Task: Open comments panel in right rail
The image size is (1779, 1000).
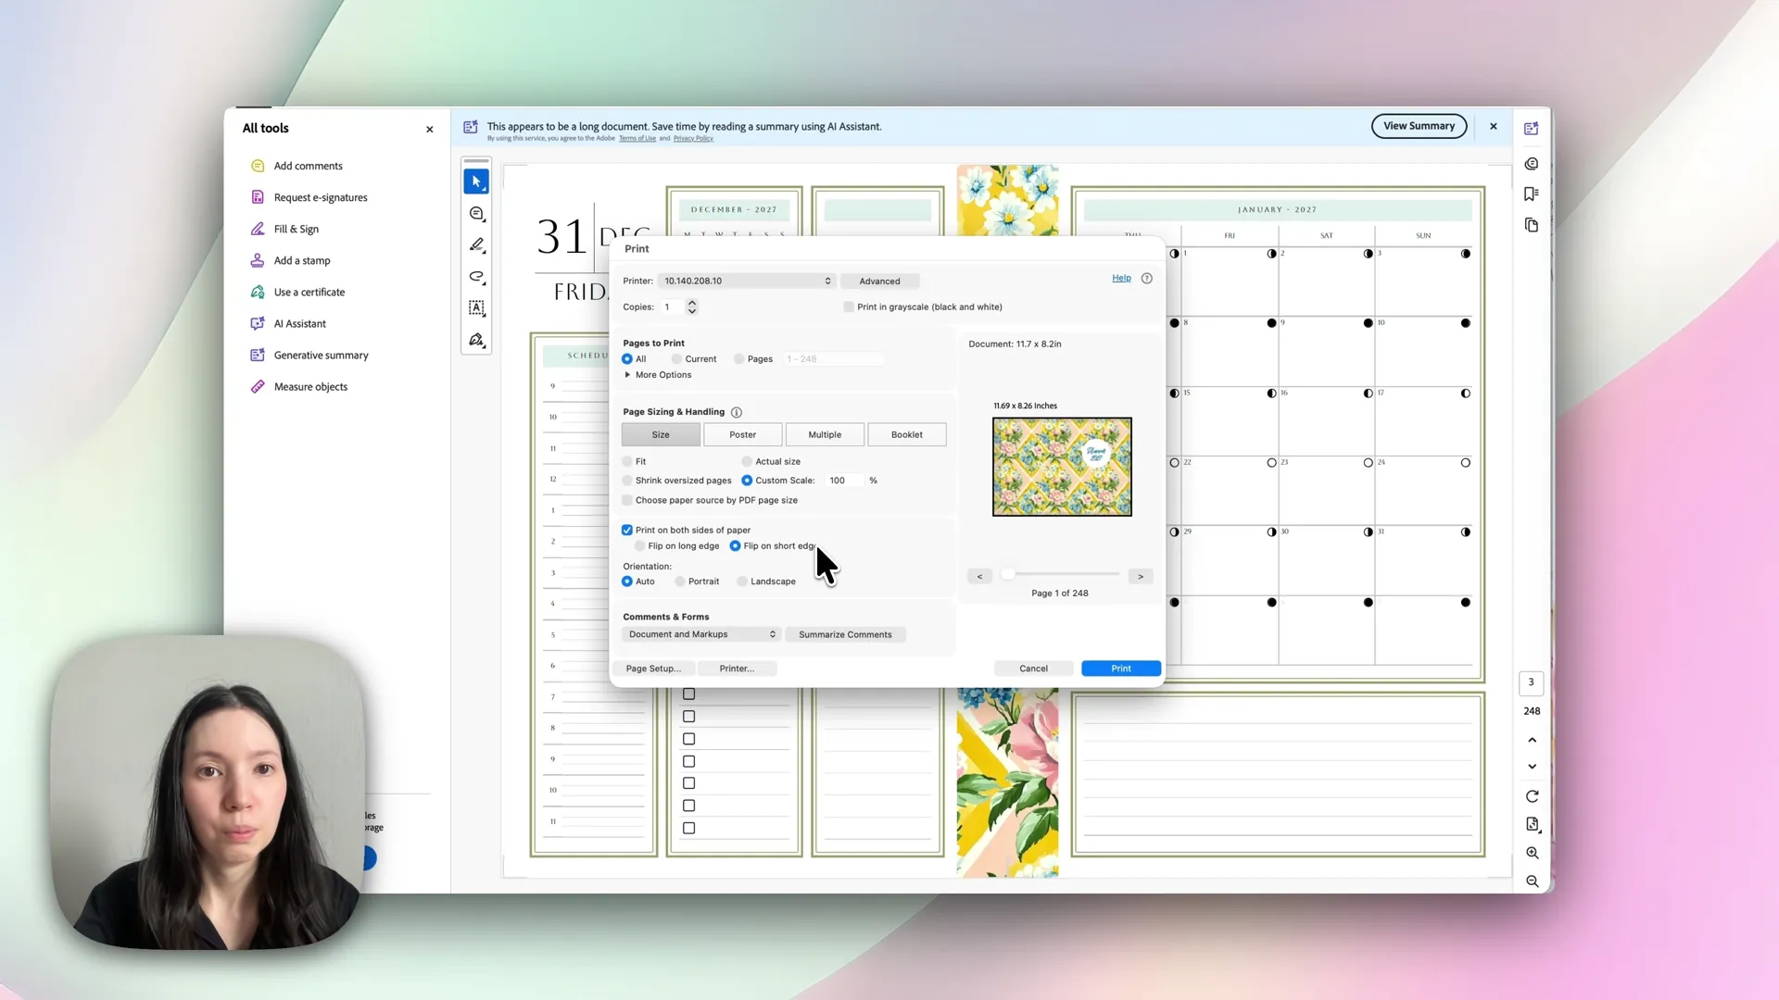Action: (x=1532, y=164)
